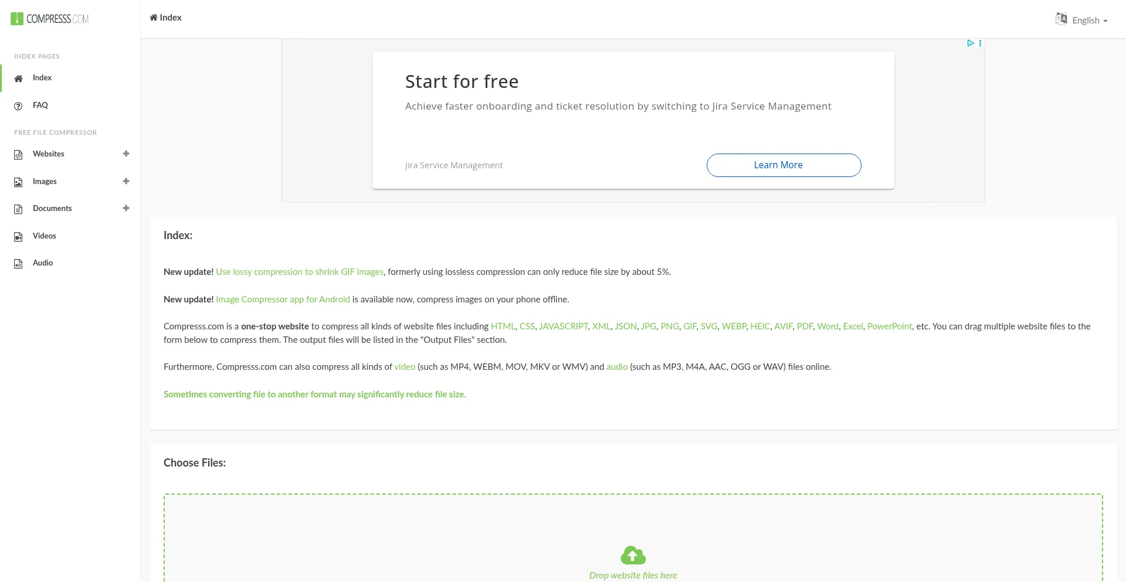This screenshot has height=582, width=1126.
Task: Click the Images file icon in sidebar
Action: 18,182
